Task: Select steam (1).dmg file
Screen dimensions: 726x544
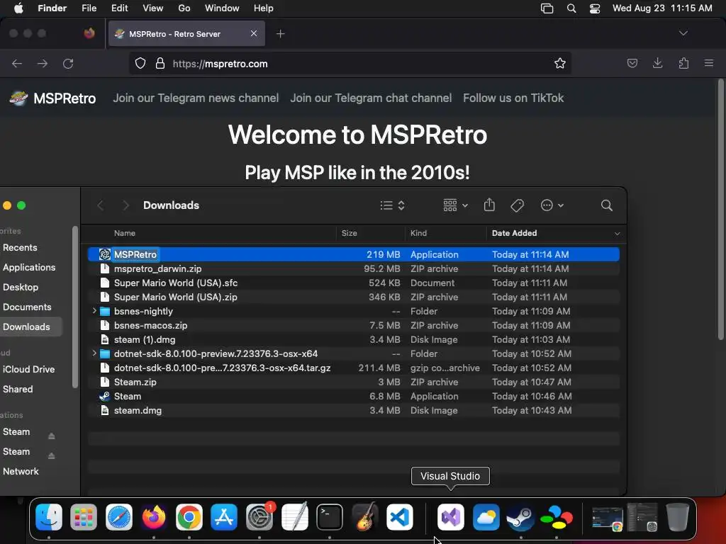Action: pos(354,339)
